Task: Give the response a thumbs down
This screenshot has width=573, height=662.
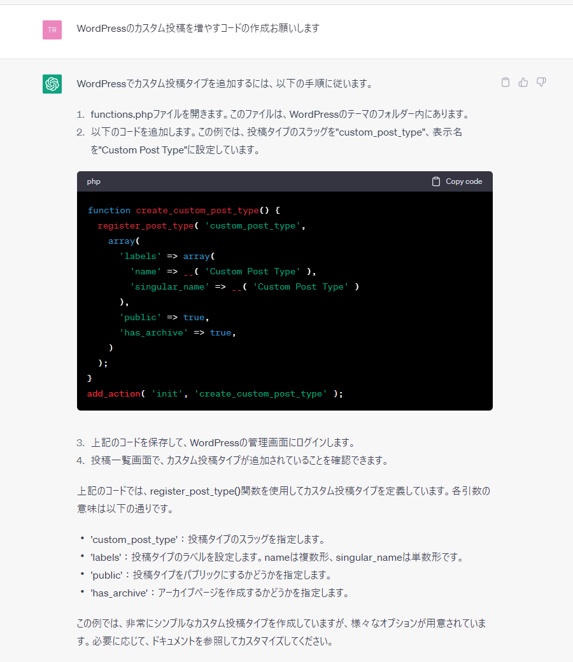Action: pos(541,82)
